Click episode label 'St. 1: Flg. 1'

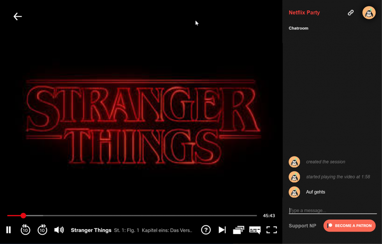tap(127, 230)
